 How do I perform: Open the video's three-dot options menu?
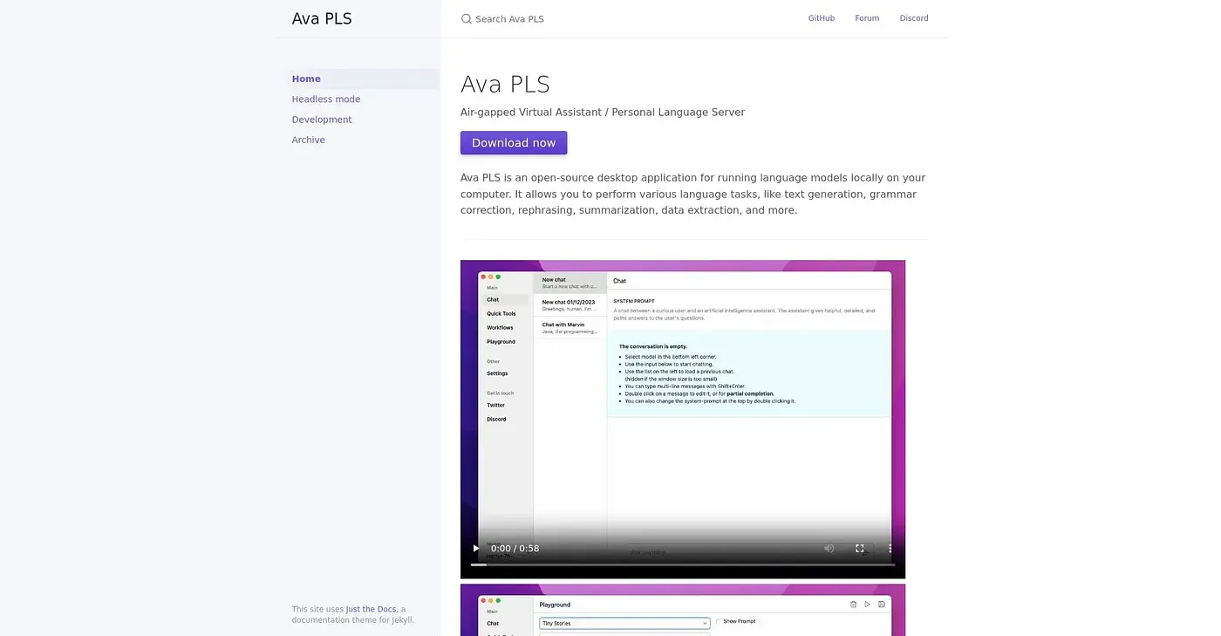(x=890, y=548)
